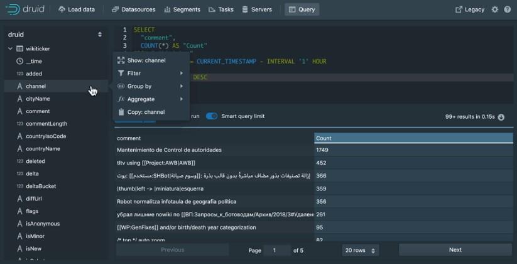Toggle the Smart query limit switch
Viewport: 517px width, 264px height.
(x=212, y=116)
